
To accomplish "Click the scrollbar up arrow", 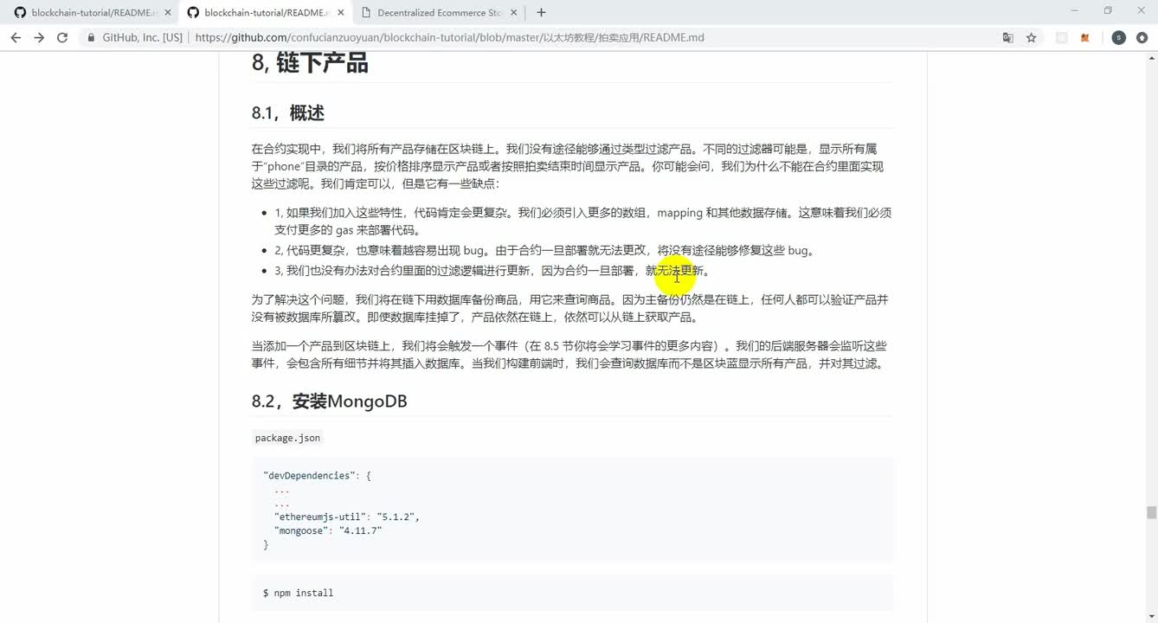I will pyautogui.click(x=1151, y=57).
